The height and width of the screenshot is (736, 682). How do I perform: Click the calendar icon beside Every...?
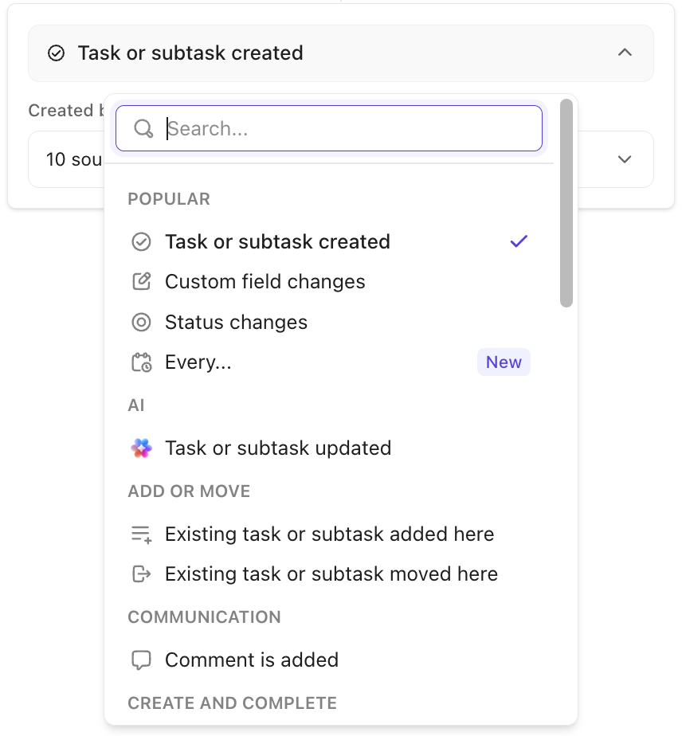coord(141,362)
